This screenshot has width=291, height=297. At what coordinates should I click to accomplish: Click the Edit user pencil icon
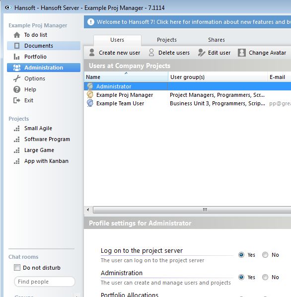coord(202,53)
